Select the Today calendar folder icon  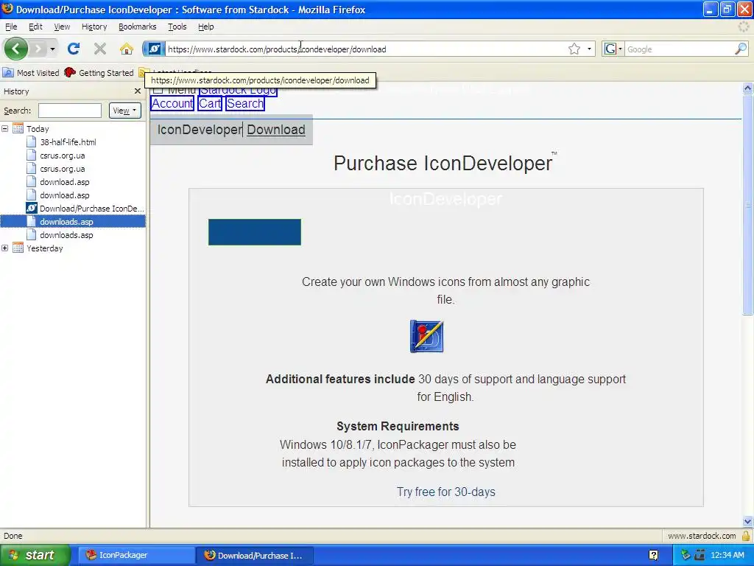point(18,128)
